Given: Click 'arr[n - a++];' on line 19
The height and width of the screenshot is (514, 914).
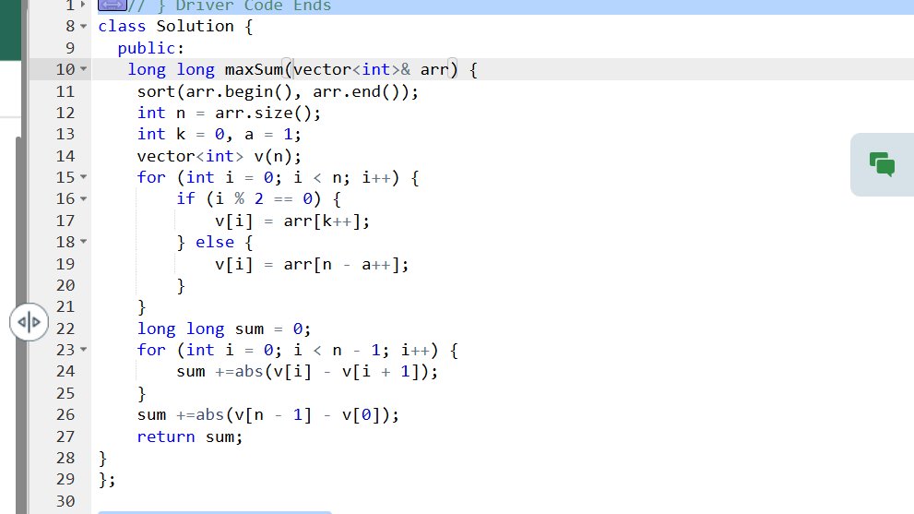Looking at the screenshot, I should click(x=346, y=264).
